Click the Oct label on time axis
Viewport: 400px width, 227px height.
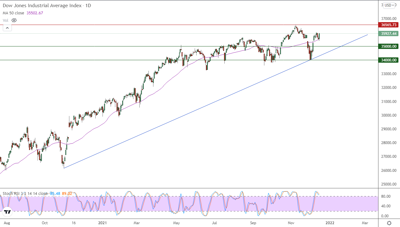point(45,223)
